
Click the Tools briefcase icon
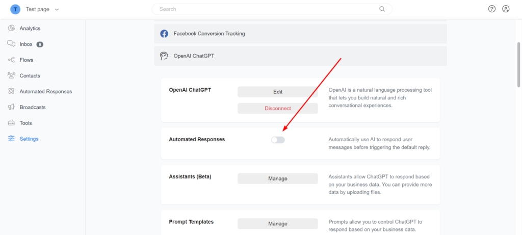pyautogui.click(x=11, y=123)
